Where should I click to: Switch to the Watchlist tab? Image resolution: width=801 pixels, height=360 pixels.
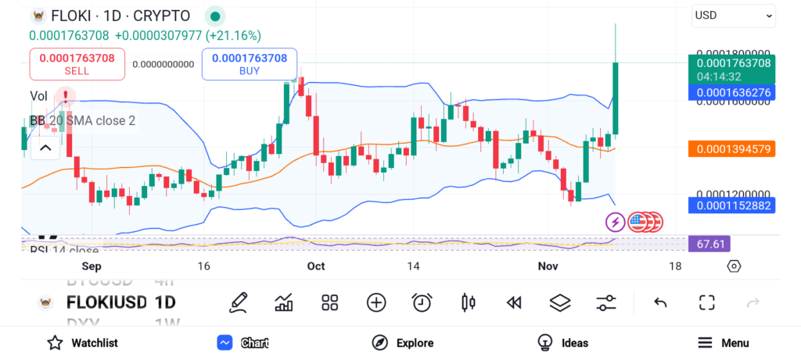[x=82, y=343]
